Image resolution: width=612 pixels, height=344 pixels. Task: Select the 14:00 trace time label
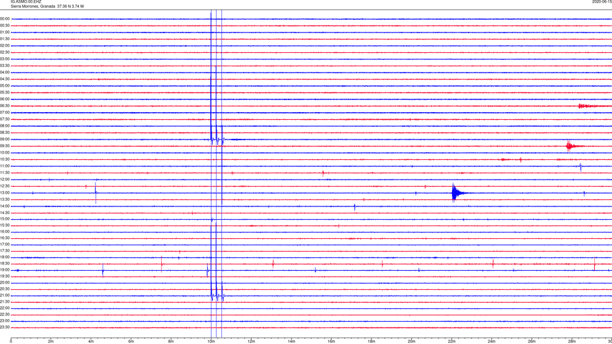click(4, 206)
